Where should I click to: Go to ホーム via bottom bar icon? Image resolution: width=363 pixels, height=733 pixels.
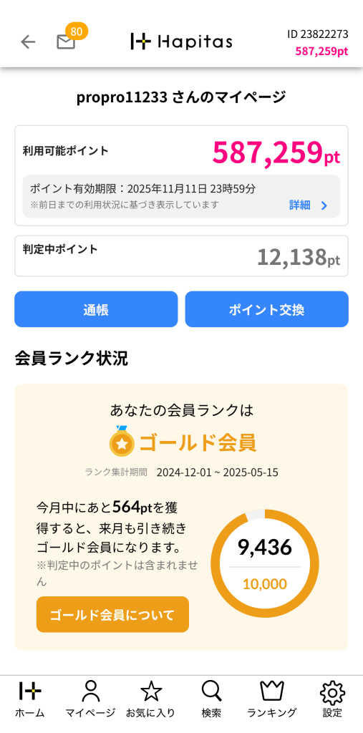(x=30, y=691)
